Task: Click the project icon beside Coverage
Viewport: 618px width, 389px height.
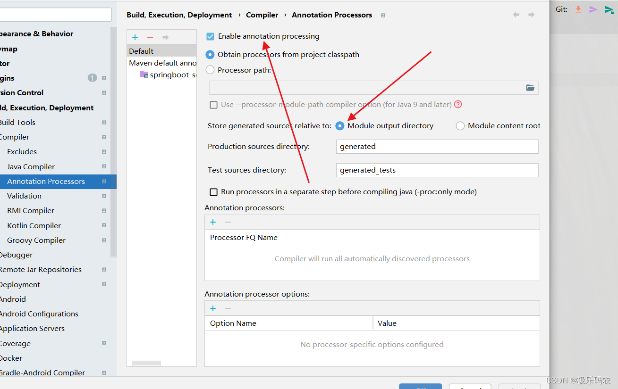Action: (104, 343)
